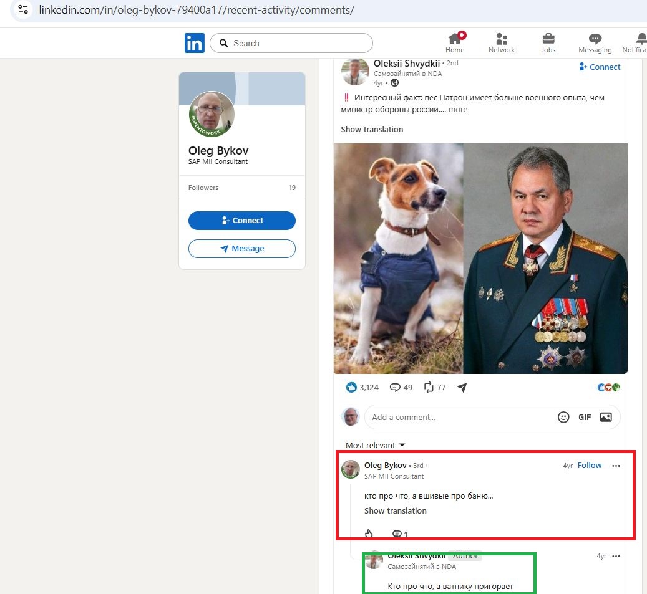This screenshot has width=647, height=594.
Task: Show translation of Oleg Bykov's comment
Action: [x=396, y=510]
